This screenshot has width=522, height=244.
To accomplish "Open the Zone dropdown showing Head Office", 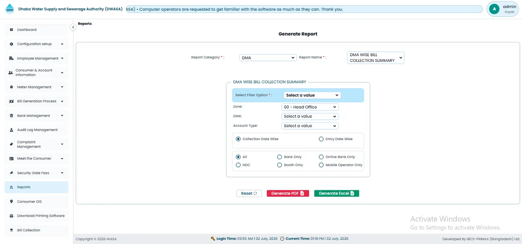I will [310, 107].
